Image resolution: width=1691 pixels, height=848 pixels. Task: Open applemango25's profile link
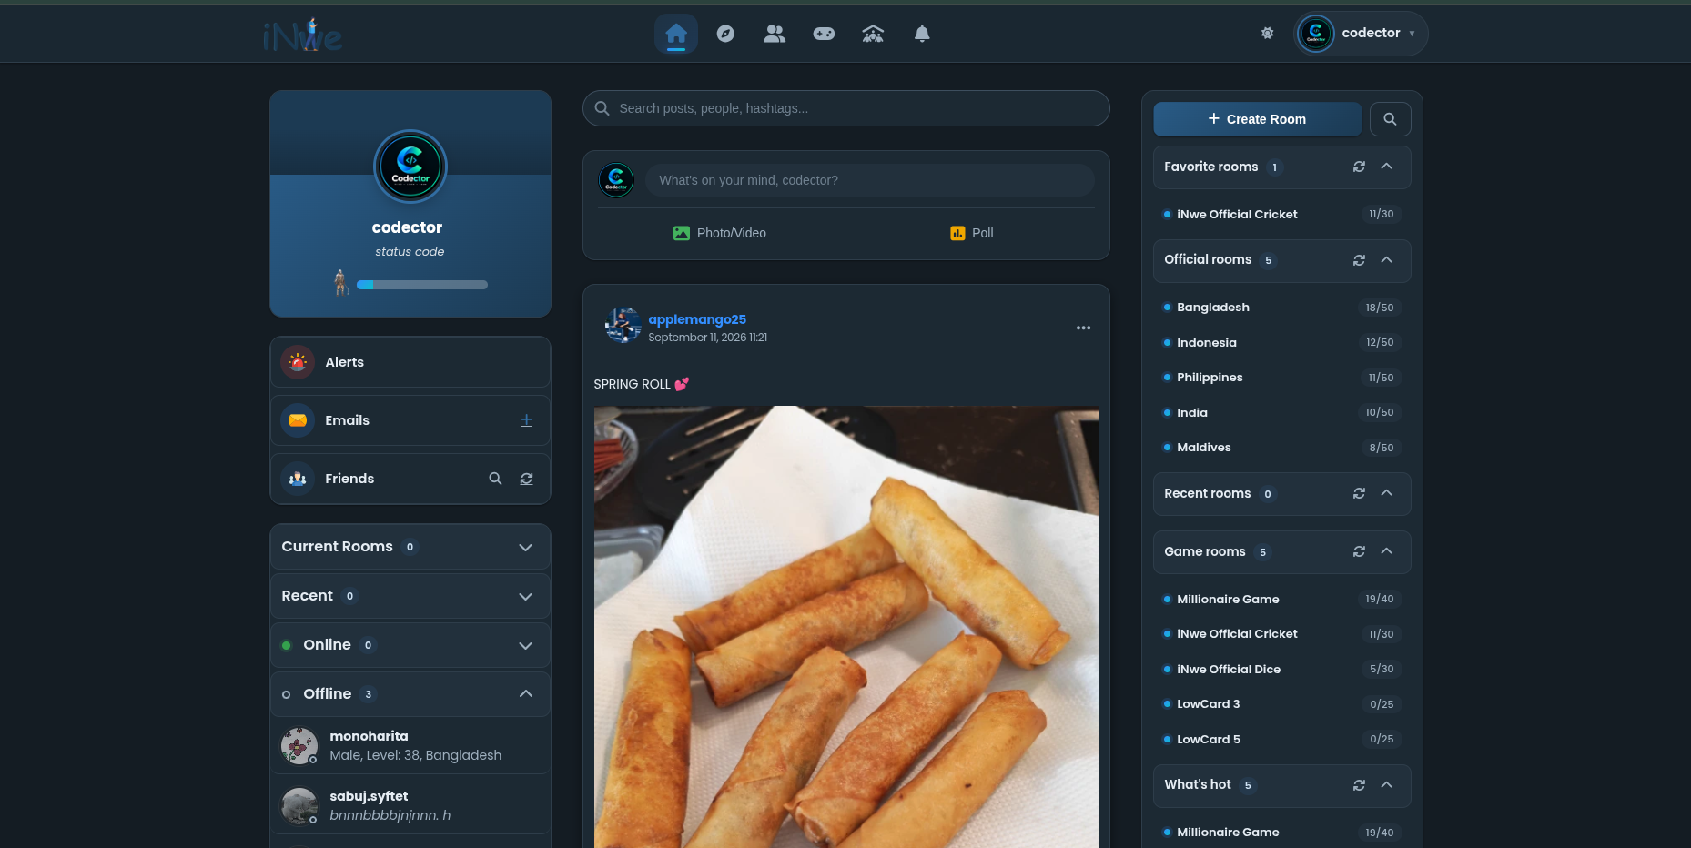click(696, 319)
